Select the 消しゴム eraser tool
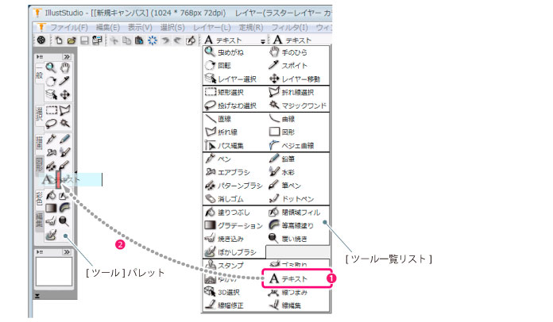Image resolution: width=553 pixels, height=322 pixels. (229, 197)
